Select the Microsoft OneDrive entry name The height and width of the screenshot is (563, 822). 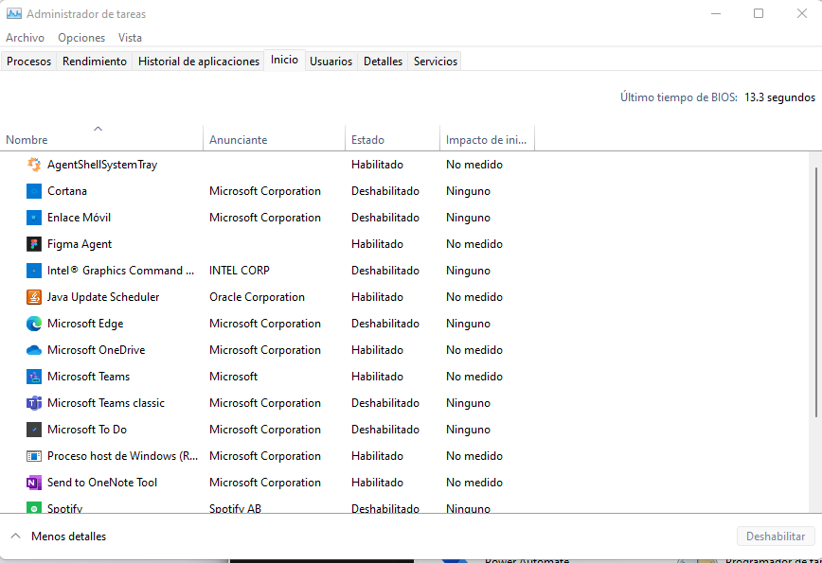point(97,350)
